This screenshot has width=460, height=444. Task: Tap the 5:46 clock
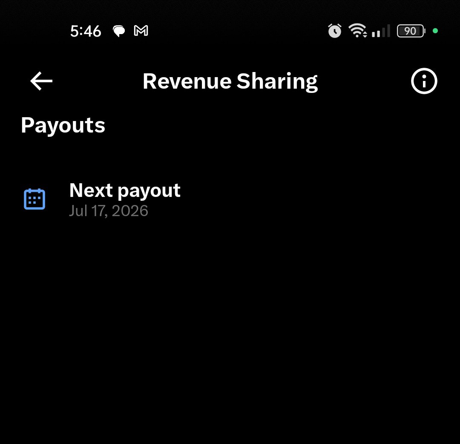click(x=86, y=31)
